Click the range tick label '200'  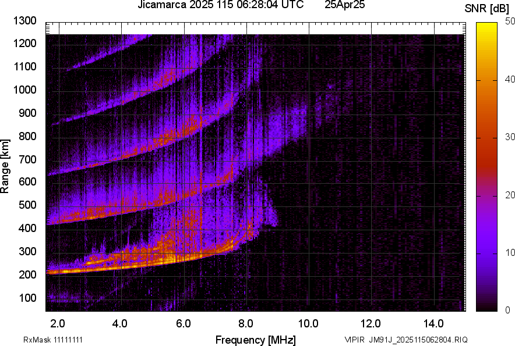tap(27, 274)
